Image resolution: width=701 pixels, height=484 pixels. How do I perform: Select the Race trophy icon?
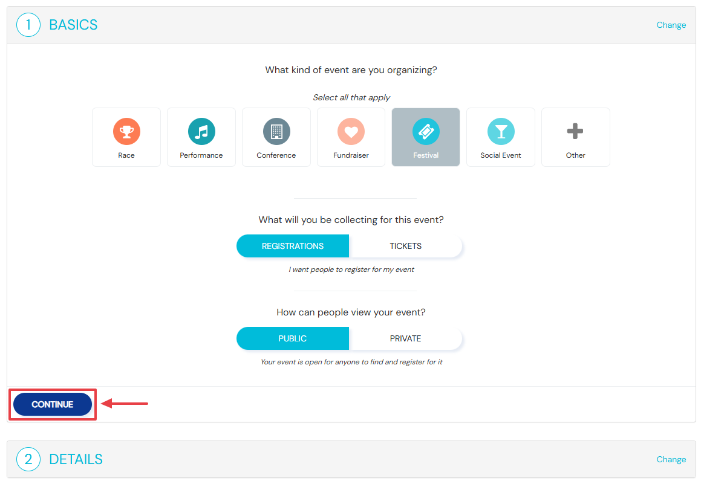(126, 131)
